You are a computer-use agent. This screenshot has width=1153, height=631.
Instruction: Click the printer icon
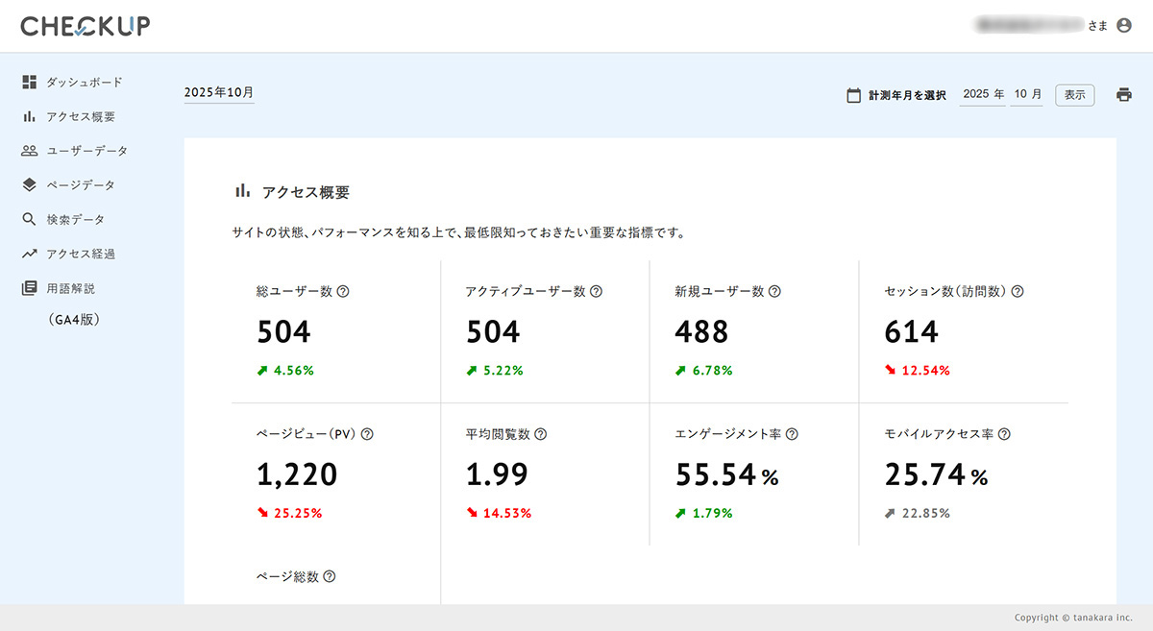1123,95
